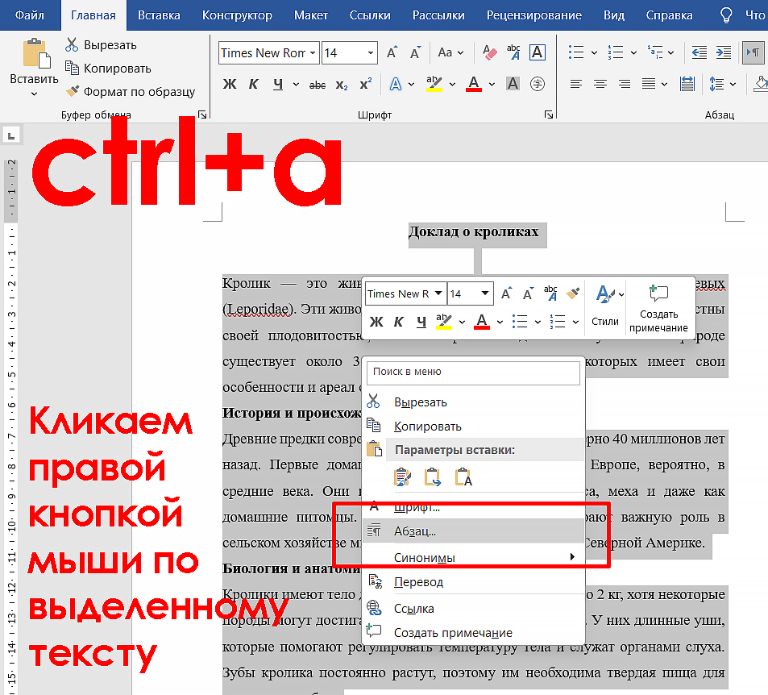Choose Абзац... in context menu
This screenshot has height=695, width=768.
(x=473, y=531)
